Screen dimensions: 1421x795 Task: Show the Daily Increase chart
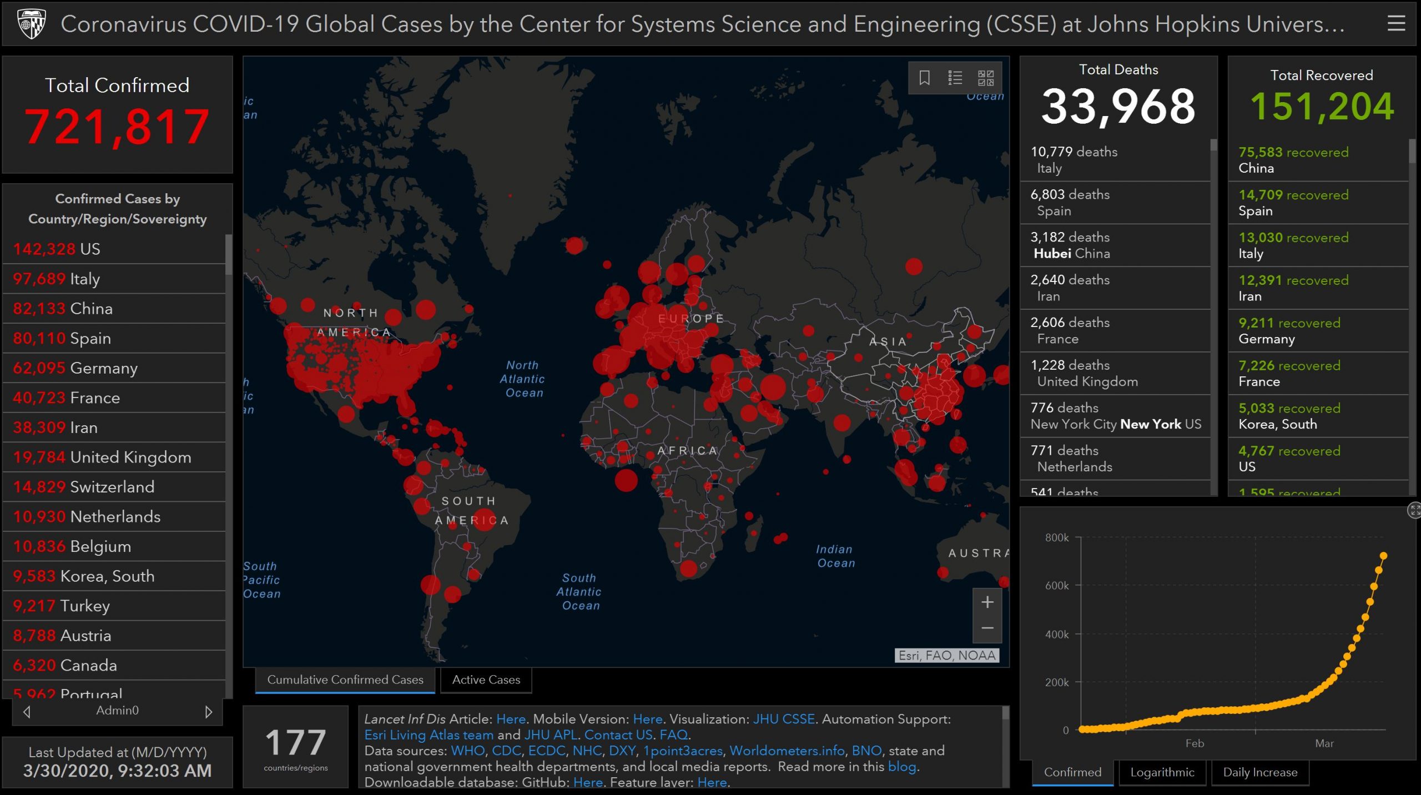[1260, 772]
